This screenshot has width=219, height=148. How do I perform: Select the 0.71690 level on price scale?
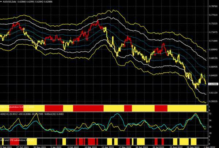(213, 41)
